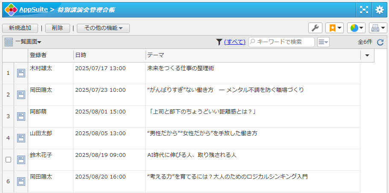Open the その他の機能 menu
389x193 pixels.
tap(103, 28)
